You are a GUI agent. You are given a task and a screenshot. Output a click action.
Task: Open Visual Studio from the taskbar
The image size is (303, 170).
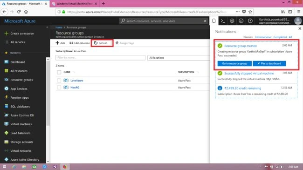(55, 167)
